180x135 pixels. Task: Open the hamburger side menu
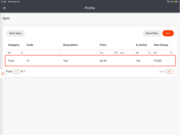[x=3, y=73]
